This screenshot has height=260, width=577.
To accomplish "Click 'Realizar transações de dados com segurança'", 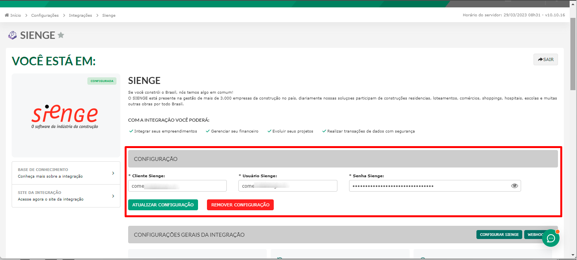I will (x=371, y=131).
